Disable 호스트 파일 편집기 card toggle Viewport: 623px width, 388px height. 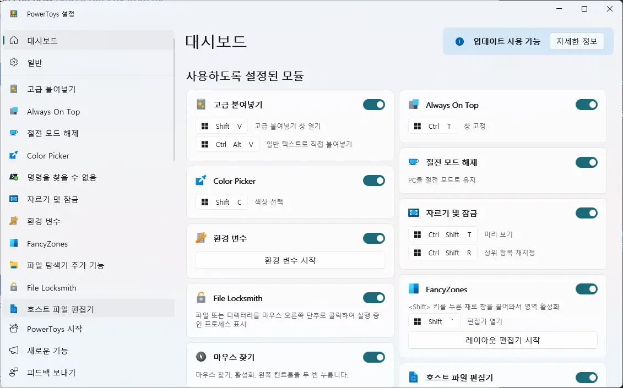pos(587,378)
